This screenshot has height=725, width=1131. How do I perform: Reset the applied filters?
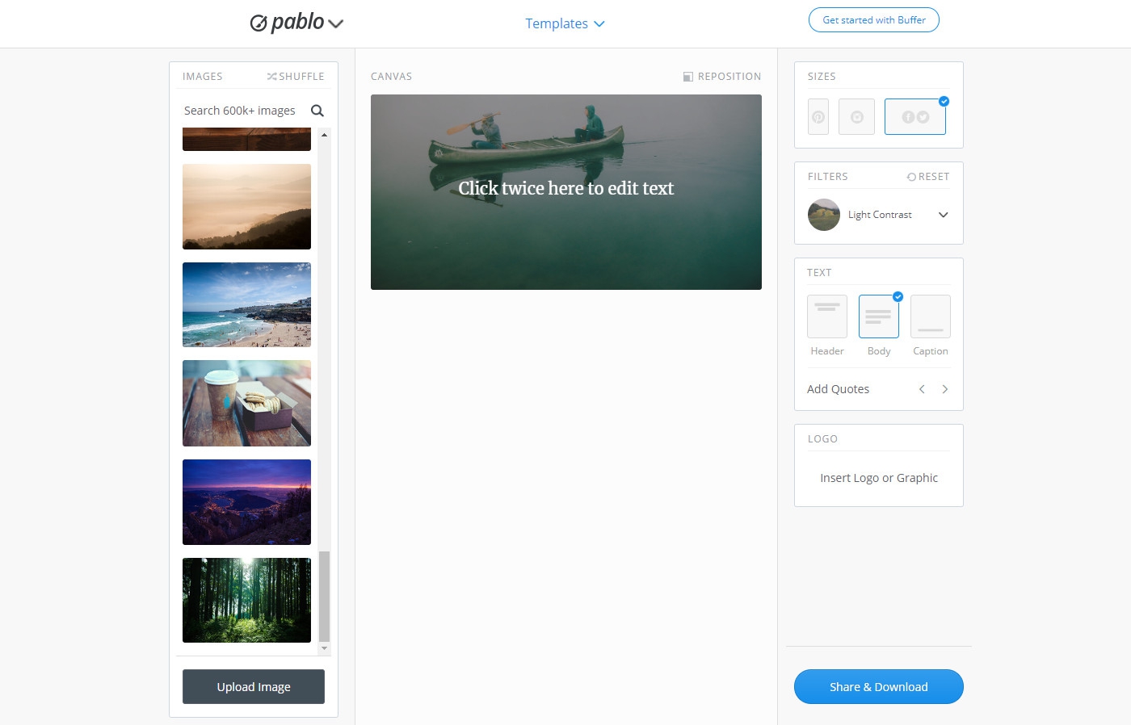coord(928,177)
